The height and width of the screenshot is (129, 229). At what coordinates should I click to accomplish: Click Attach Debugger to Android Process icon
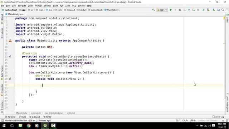pos(194,10)
